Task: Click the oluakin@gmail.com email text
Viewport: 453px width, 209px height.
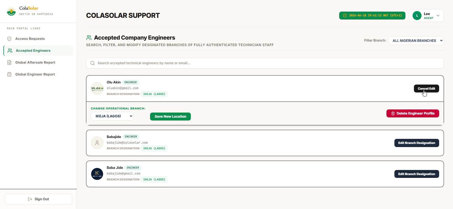Action: click(123, 88)
